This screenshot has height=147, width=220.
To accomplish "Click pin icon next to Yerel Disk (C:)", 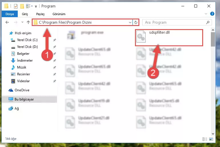I will coord(54,40).
